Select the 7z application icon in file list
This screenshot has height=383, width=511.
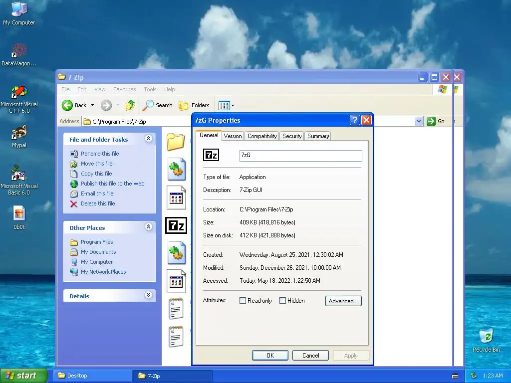pyautogui.click(x=176, y=225)
